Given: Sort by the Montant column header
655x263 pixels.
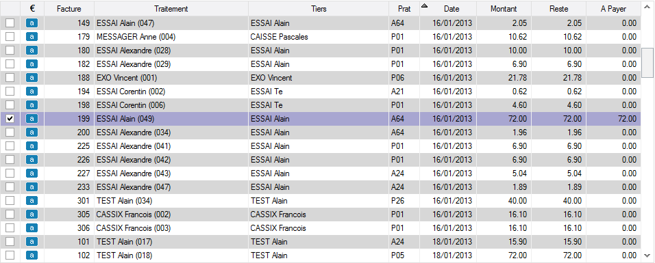Looking at the screenshot, I should (504, 9).
